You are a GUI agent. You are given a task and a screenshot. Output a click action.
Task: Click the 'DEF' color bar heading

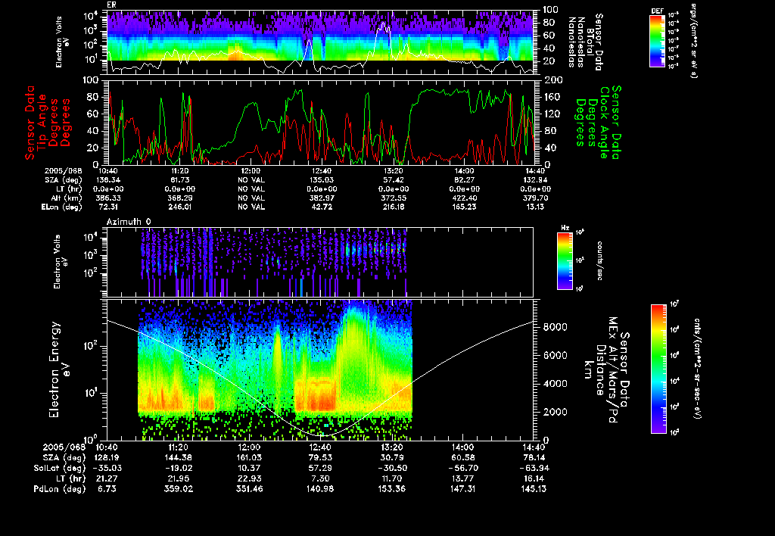(x=657, y=11)
